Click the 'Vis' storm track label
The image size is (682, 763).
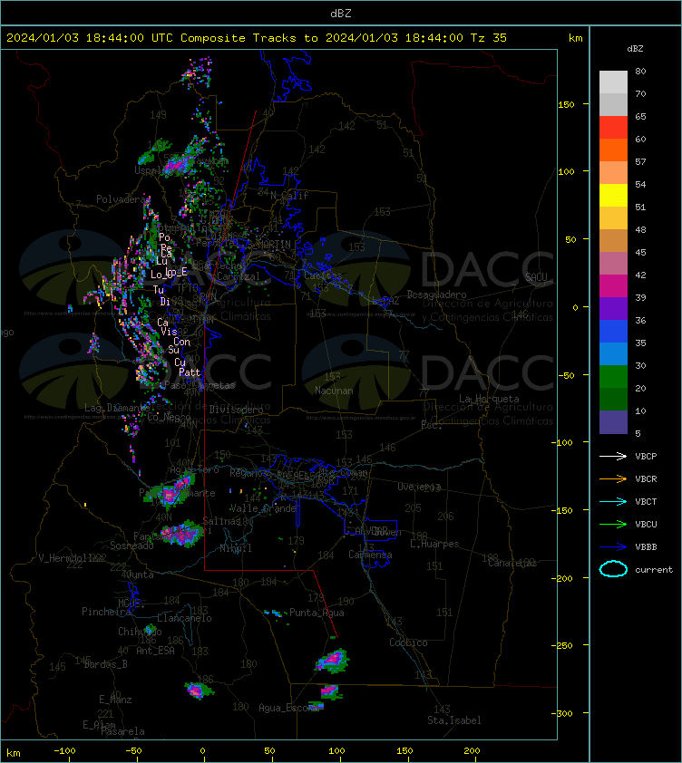coord(169,332)
